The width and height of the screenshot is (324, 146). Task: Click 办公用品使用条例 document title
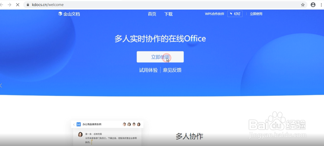92,124
